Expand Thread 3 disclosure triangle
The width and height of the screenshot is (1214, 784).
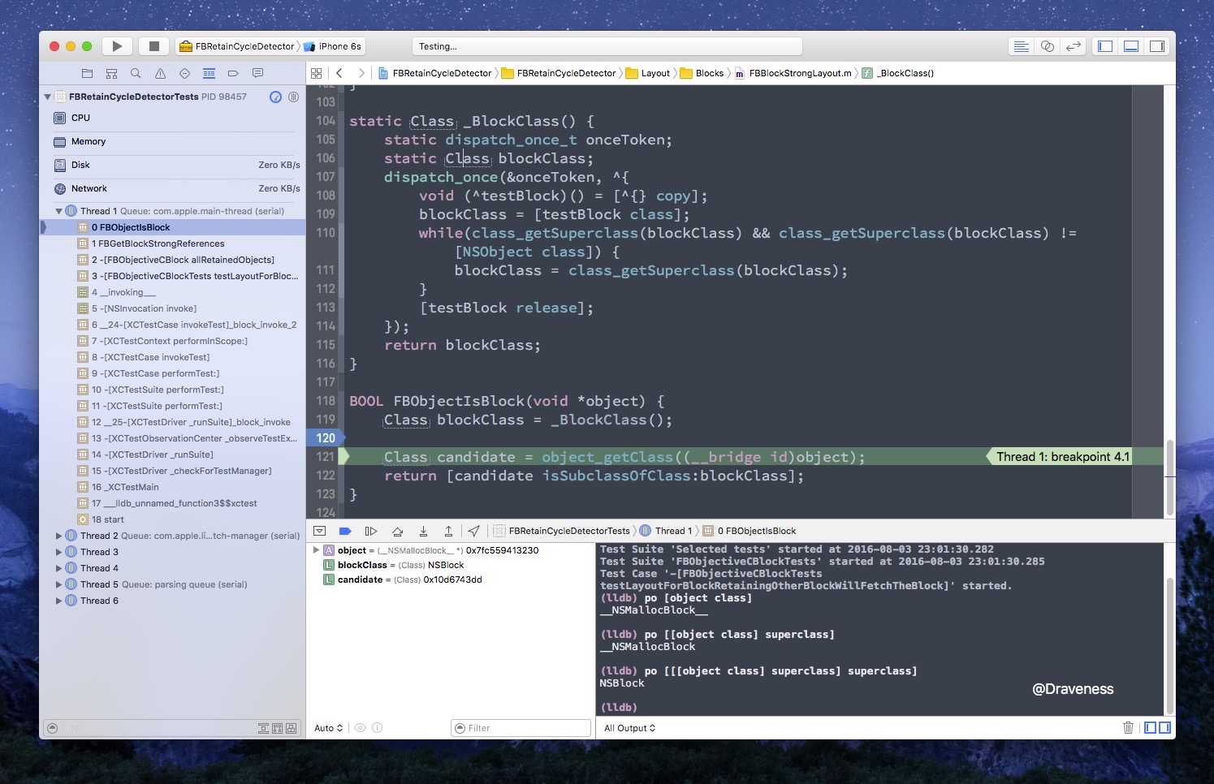point(58,552)
